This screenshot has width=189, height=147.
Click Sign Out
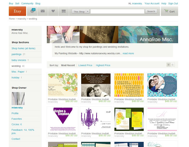173,4
